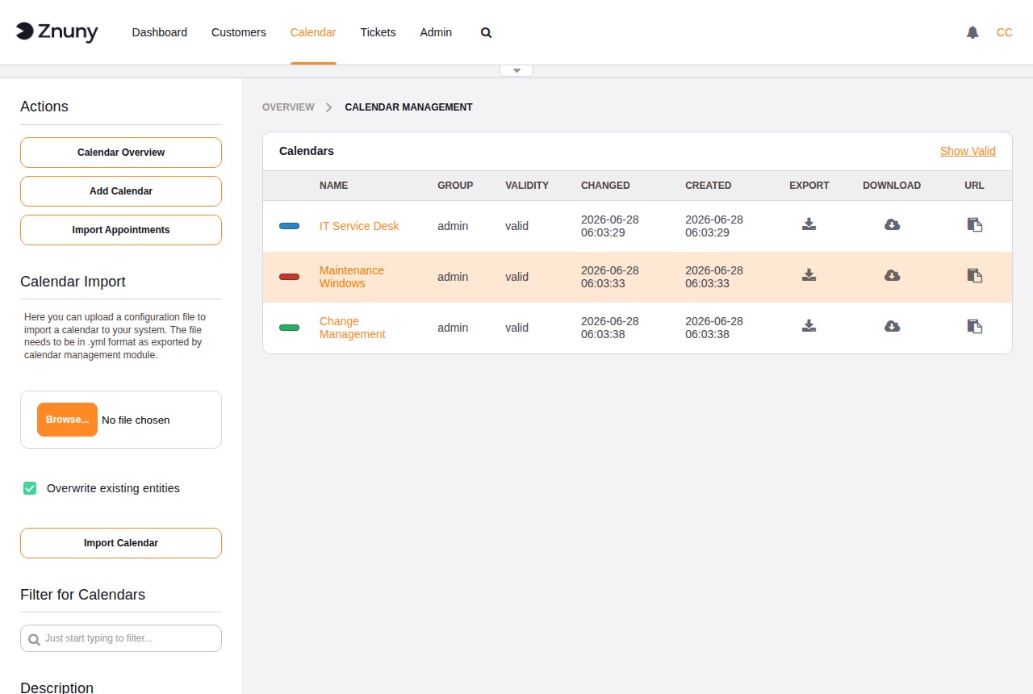
Task: Click the Export column header
Action: coord(809,186)
